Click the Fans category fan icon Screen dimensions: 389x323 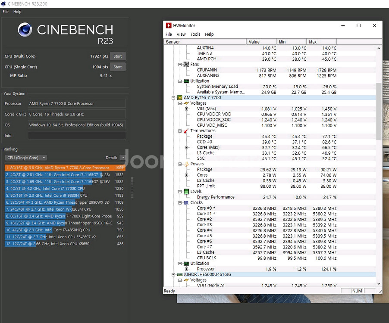[186, 65]
